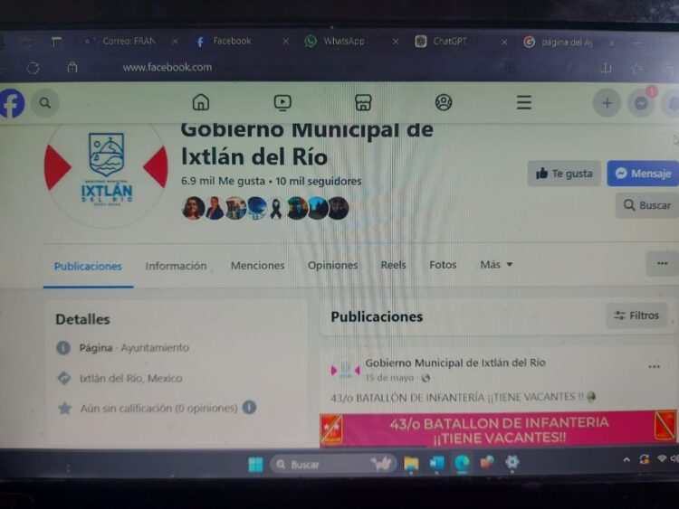Select the Fotos page tab
The image size is (679, 509).
click(443, 265)
